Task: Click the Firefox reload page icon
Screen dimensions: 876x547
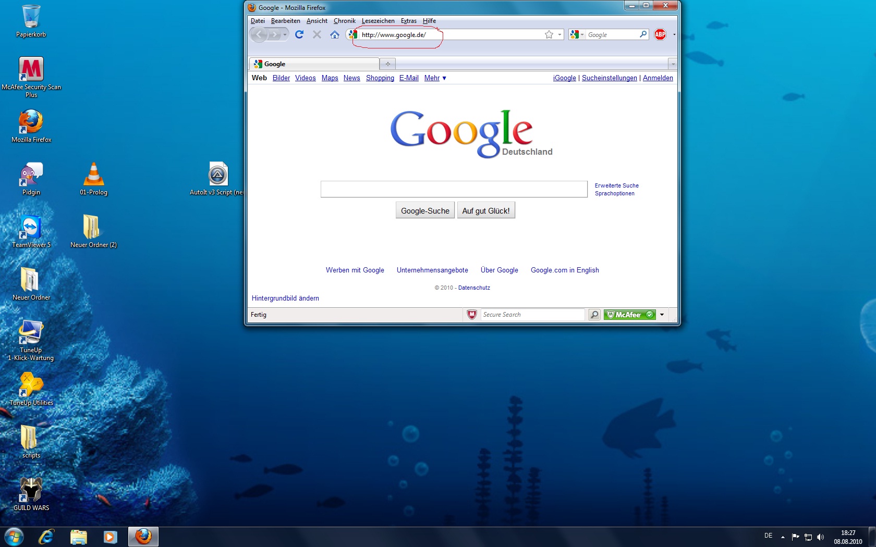Action: (299, 34)
